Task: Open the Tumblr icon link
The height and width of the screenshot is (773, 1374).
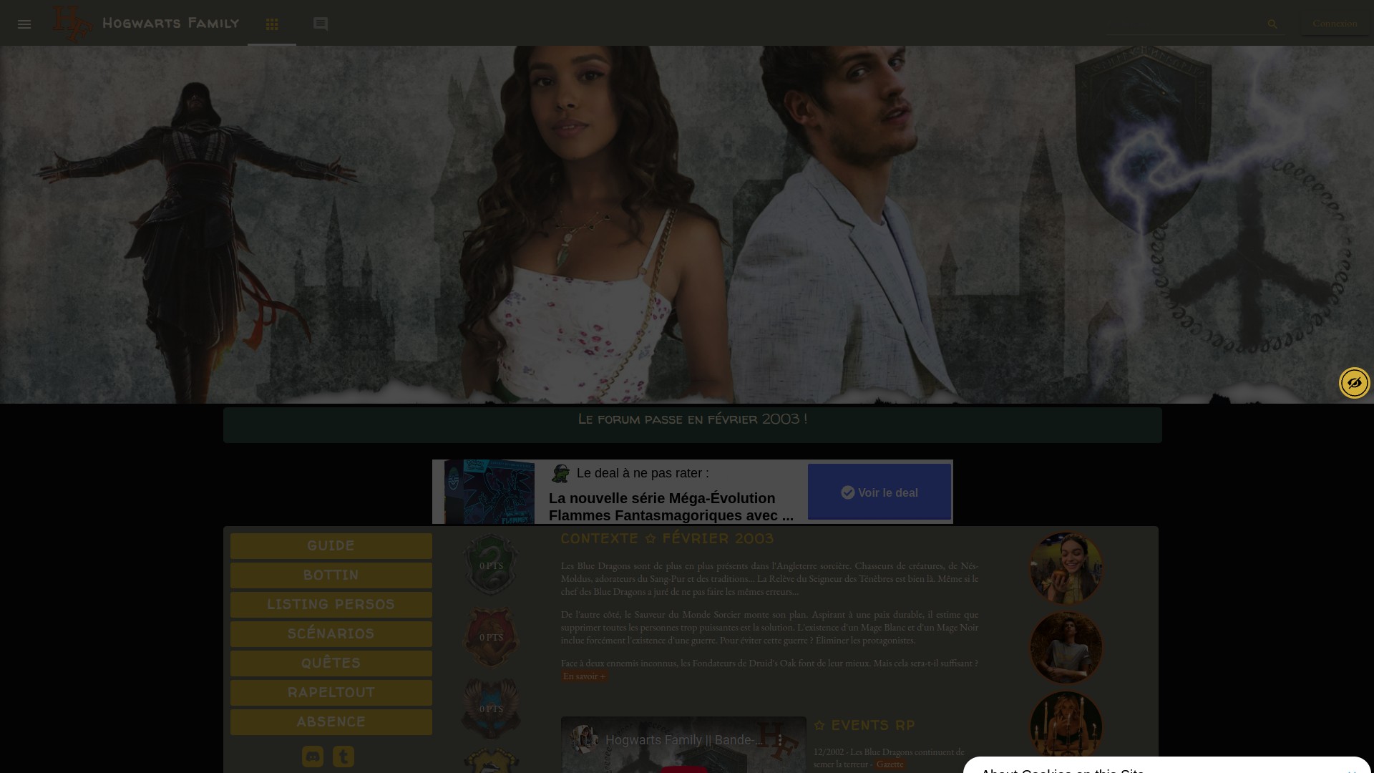Action: pyautogui.click(x=343, y=757)
